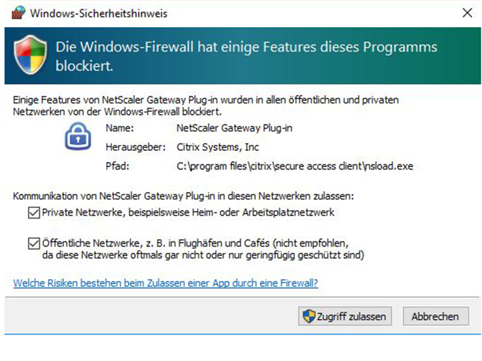
Task: Click the Kommunikation zulassen instruction text
Action: (183, 196)
